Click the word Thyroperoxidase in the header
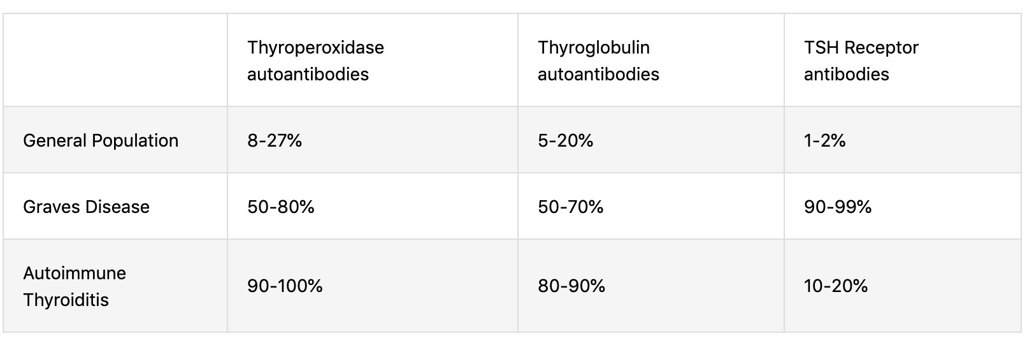This screenshot has width=1027, height=343. [315, 48]
